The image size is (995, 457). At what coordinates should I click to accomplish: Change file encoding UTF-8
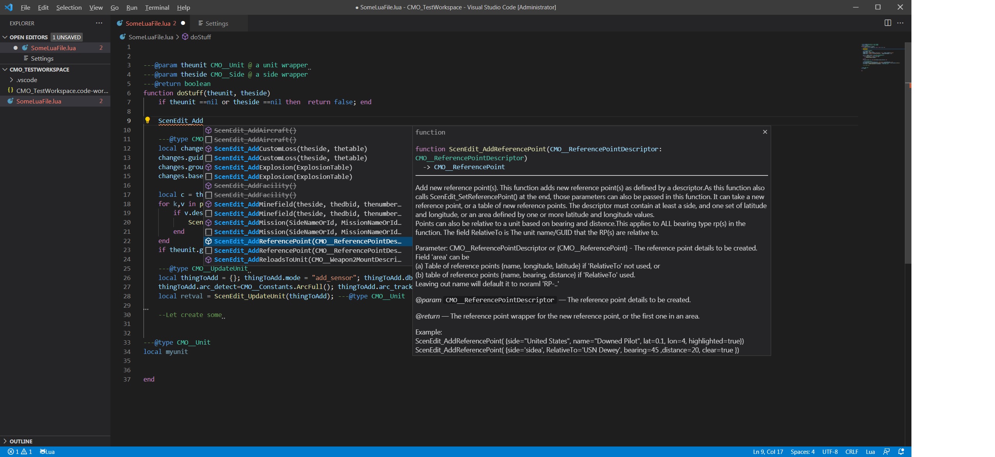(830, 452)
